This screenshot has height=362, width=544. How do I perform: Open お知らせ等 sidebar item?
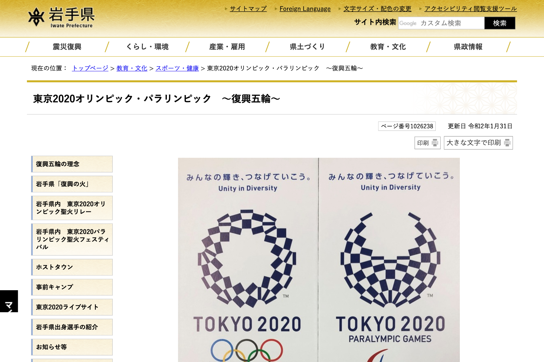pos(72,347)
